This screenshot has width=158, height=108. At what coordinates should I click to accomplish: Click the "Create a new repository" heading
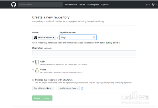click(x=51, y=17)
